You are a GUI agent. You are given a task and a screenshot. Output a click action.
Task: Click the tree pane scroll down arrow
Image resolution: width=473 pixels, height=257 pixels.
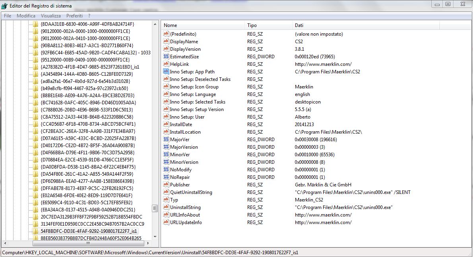155,237
